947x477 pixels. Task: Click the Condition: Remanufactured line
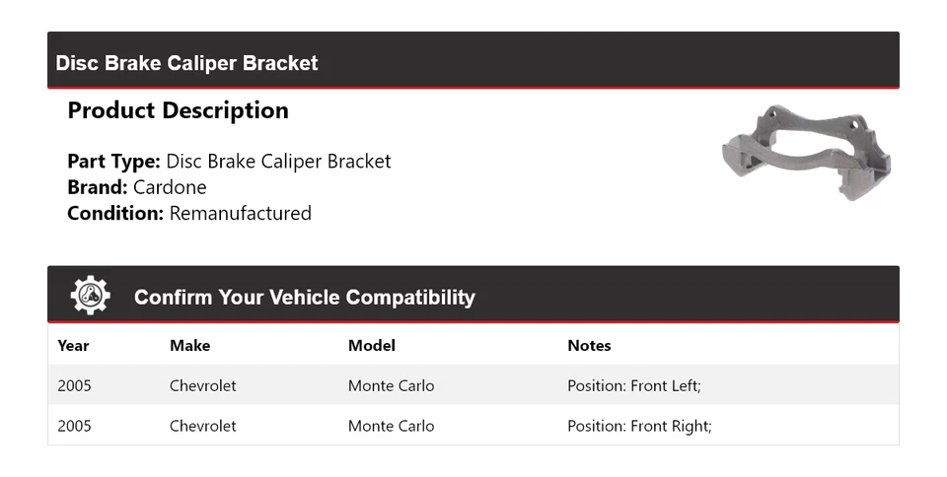coord(189,213)
